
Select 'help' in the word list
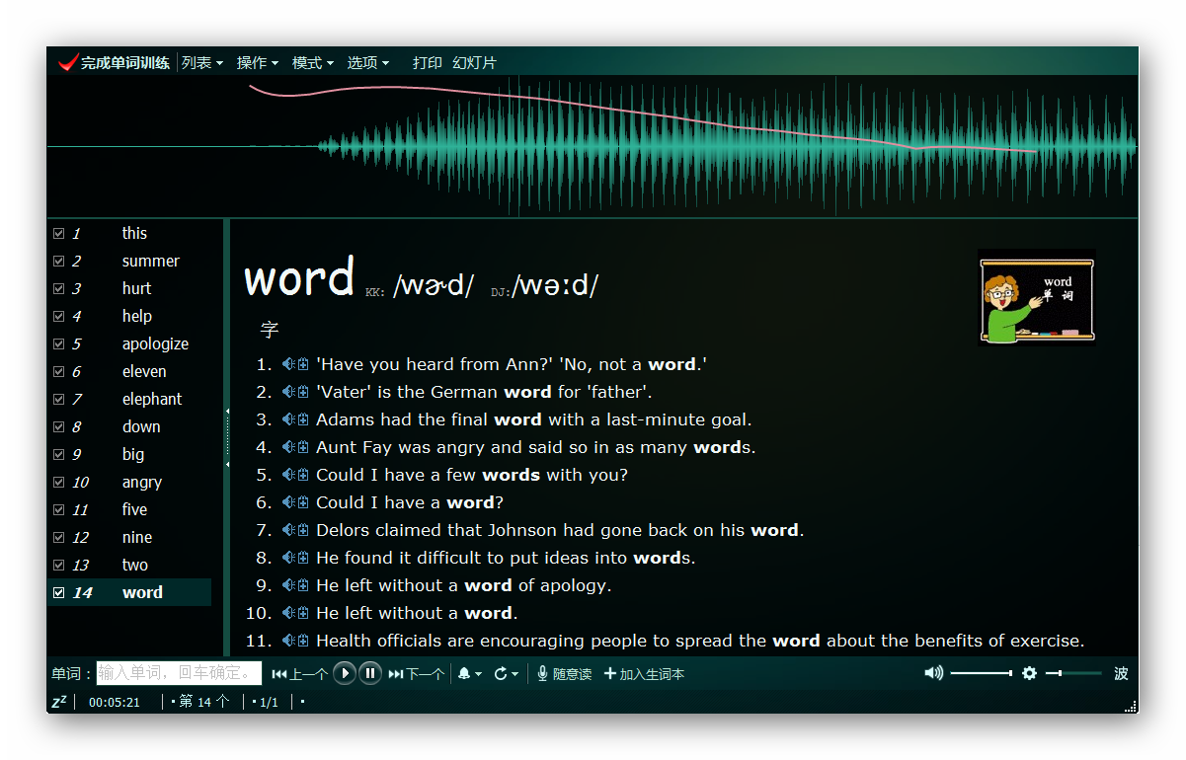click(x=137, y=317)
